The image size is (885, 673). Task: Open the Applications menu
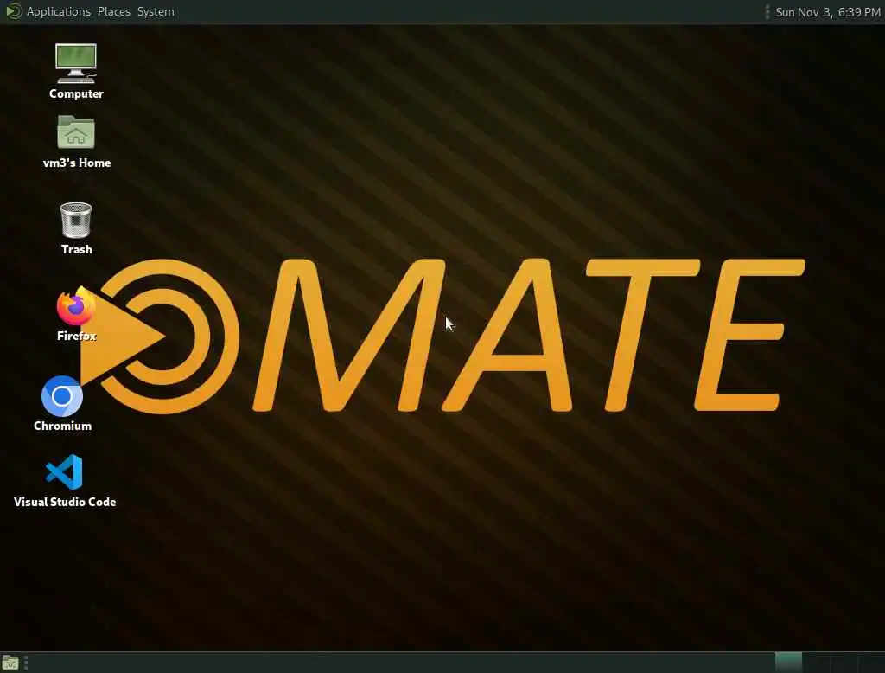click(59, 11)
